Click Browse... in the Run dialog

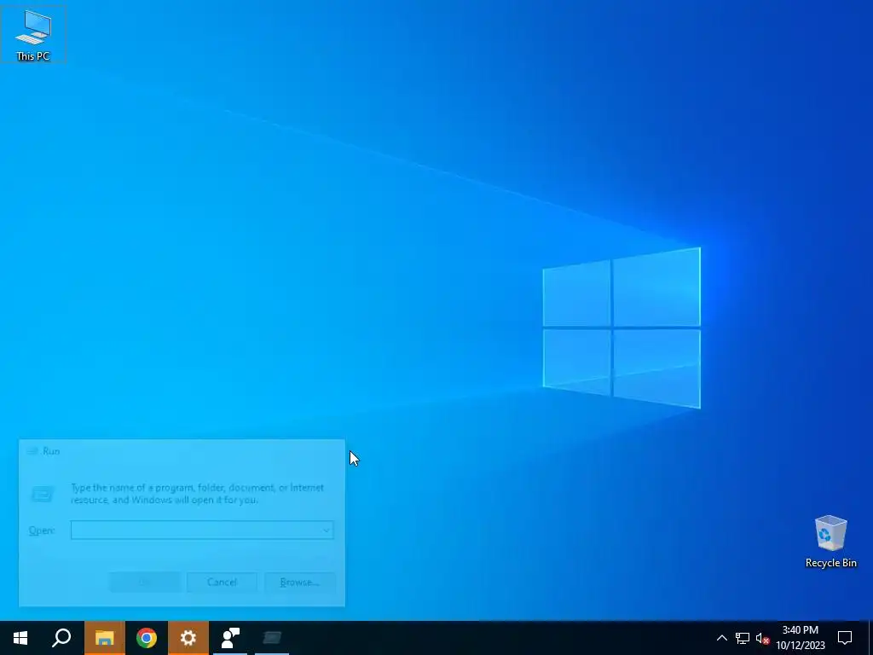point(299,582)
